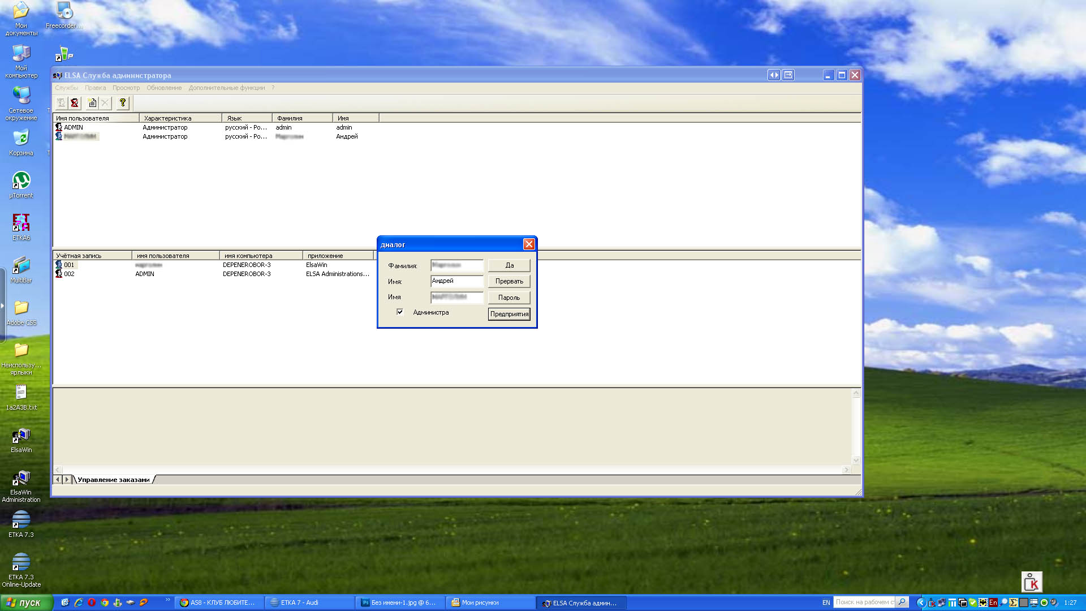1086x611 pixels.
Task: Open the µTorrent desktop shortcut
Action: coord(21,184)
